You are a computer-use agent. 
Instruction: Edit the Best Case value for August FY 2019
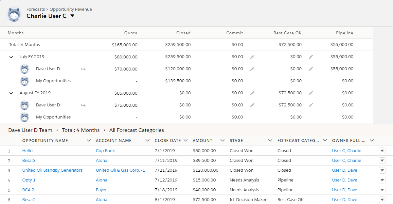(x=311, y=93)
